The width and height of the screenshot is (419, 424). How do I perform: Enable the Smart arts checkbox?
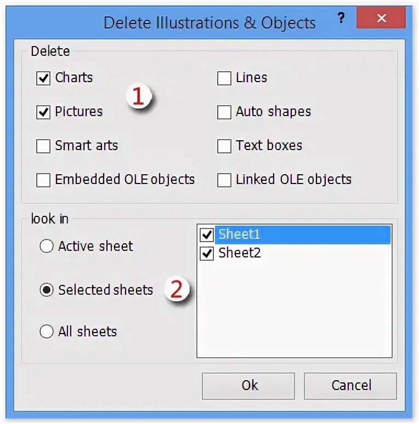click(x=43, y=146)
